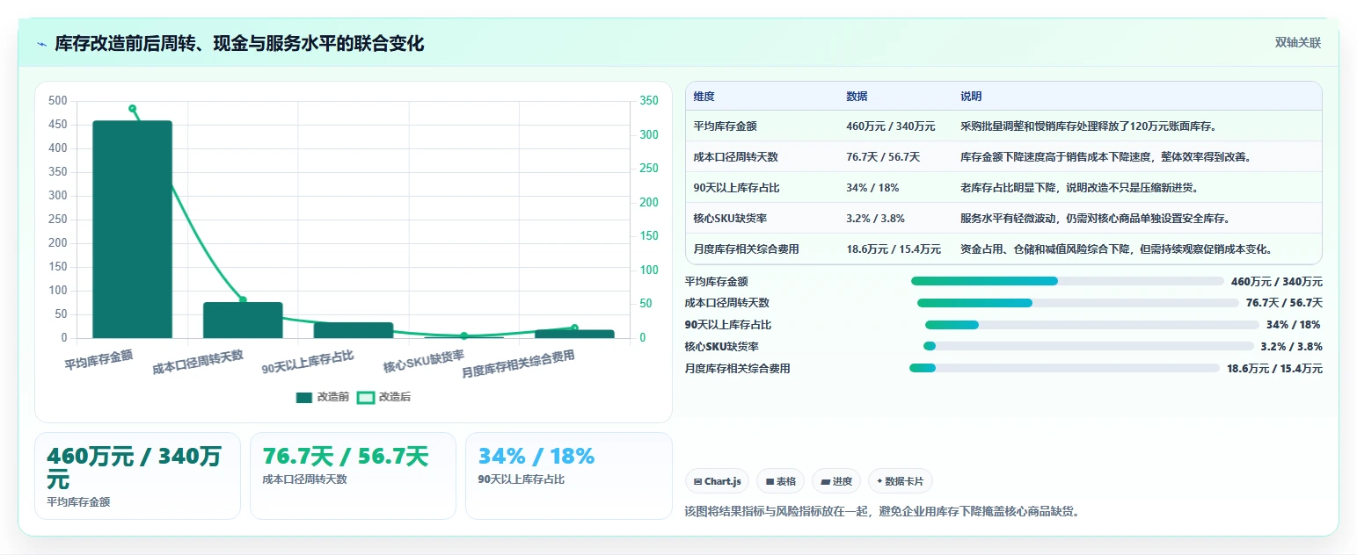Click the 说明 column header
This screenshot has height=555, width=1357.
[x=971, y=97]
